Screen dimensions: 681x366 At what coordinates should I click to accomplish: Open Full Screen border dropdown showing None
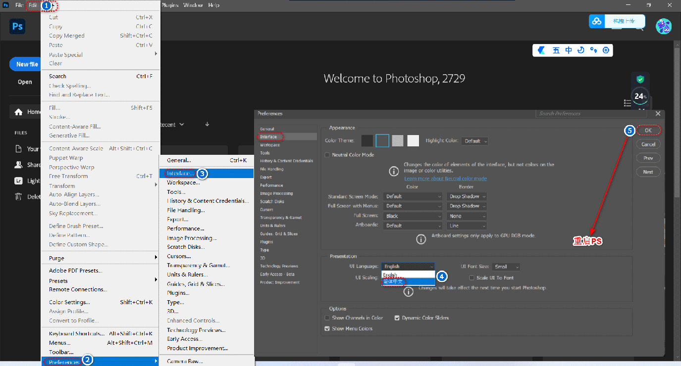(x=467, y=216)
